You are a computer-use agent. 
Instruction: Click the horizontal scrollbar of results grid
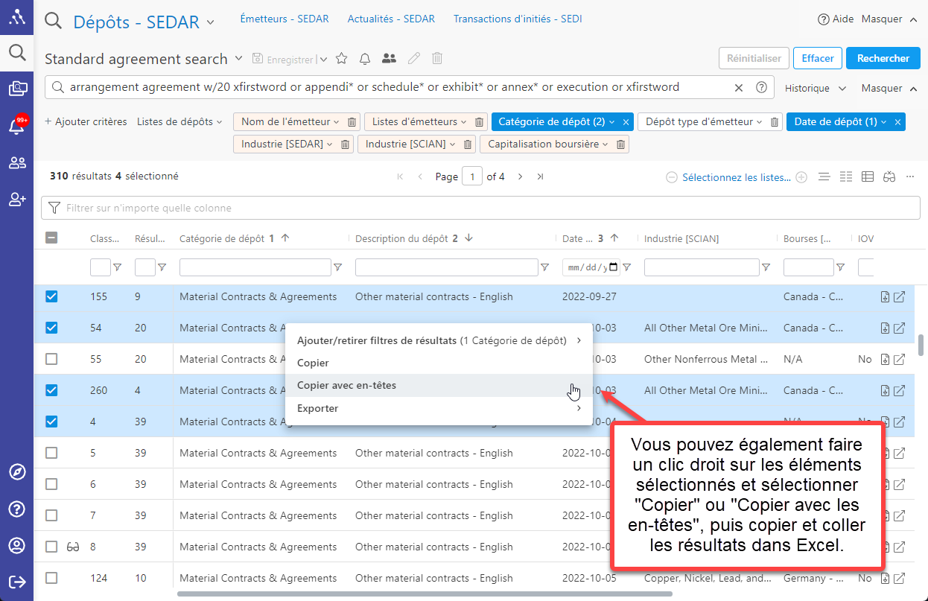[425, 594]
